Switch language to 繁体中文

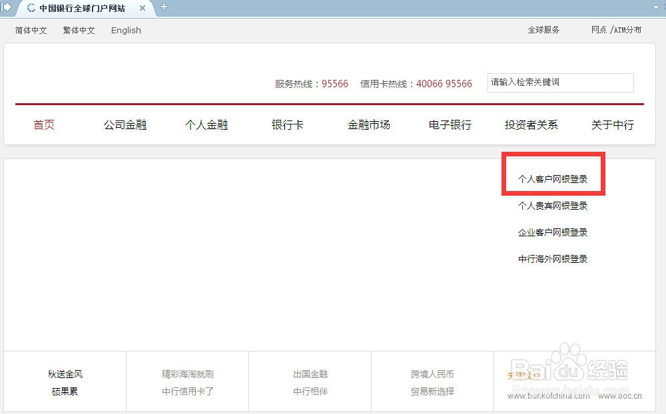point(79,30)
